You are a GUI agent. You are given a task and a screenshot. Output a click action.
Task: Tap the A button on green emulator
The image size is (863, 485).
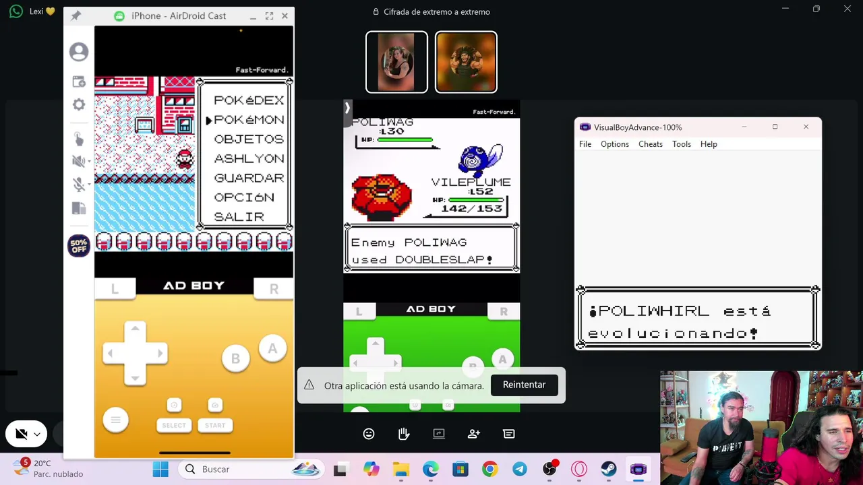coord(502,360)
